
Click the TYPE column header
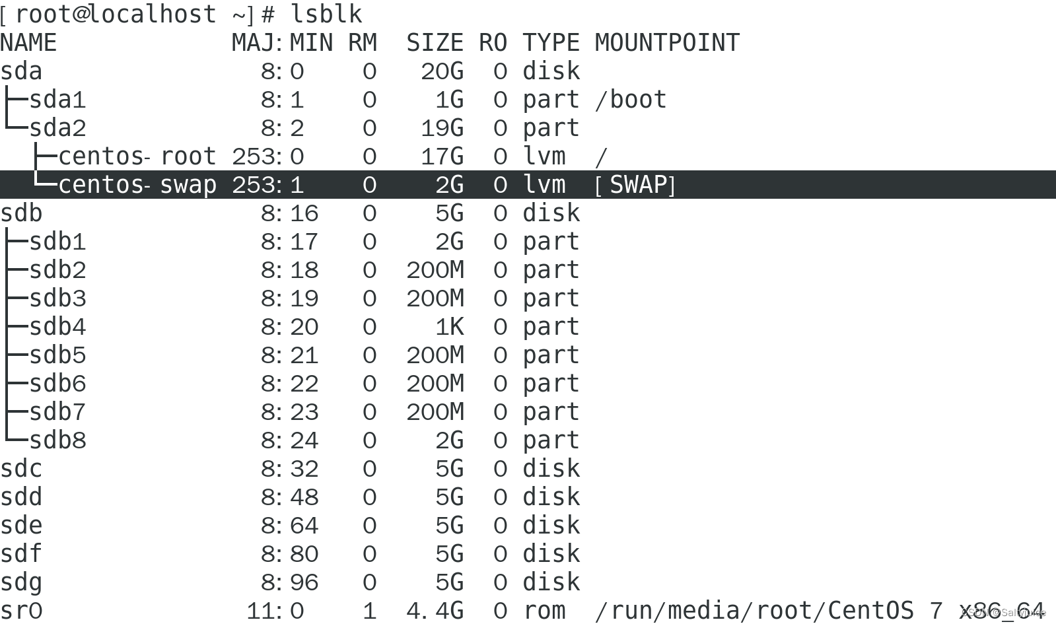551,43
